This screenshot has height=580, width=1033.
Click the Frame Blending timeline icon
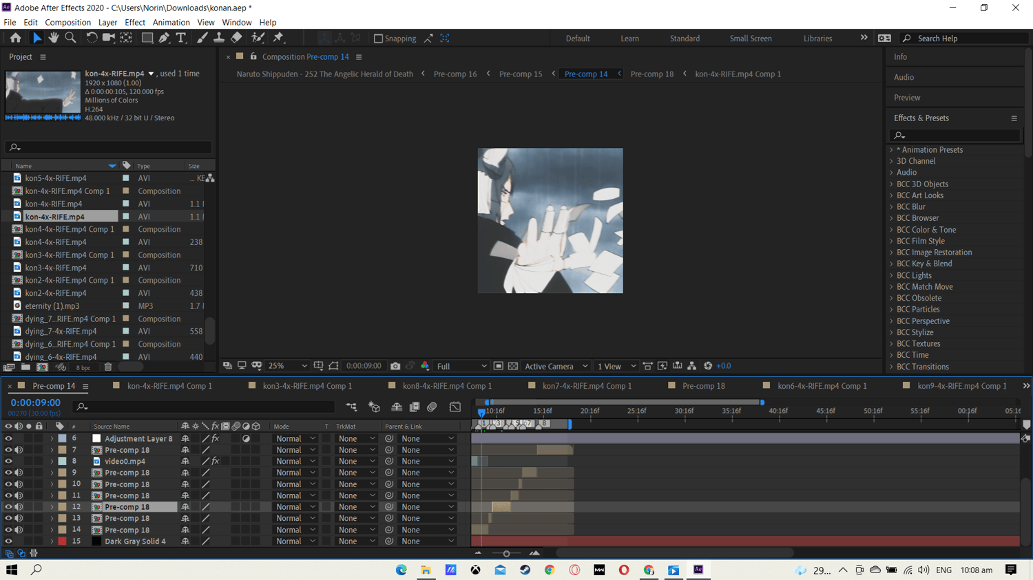(x=415, y=407)
